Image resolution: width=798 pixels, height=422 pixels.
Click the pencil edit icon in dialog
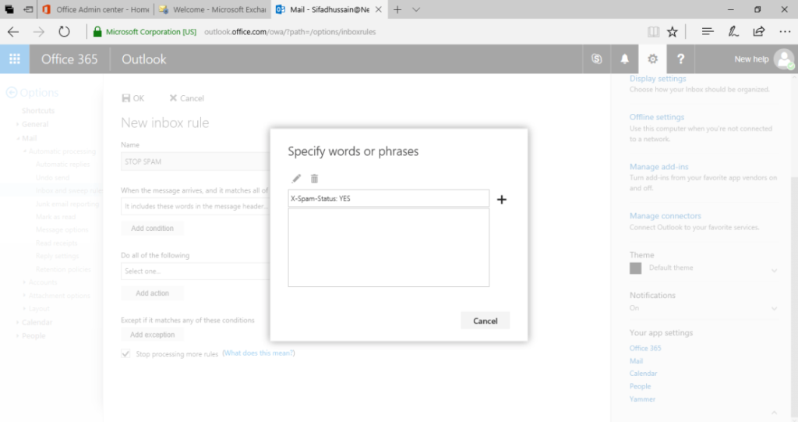[x=296, y=179]
